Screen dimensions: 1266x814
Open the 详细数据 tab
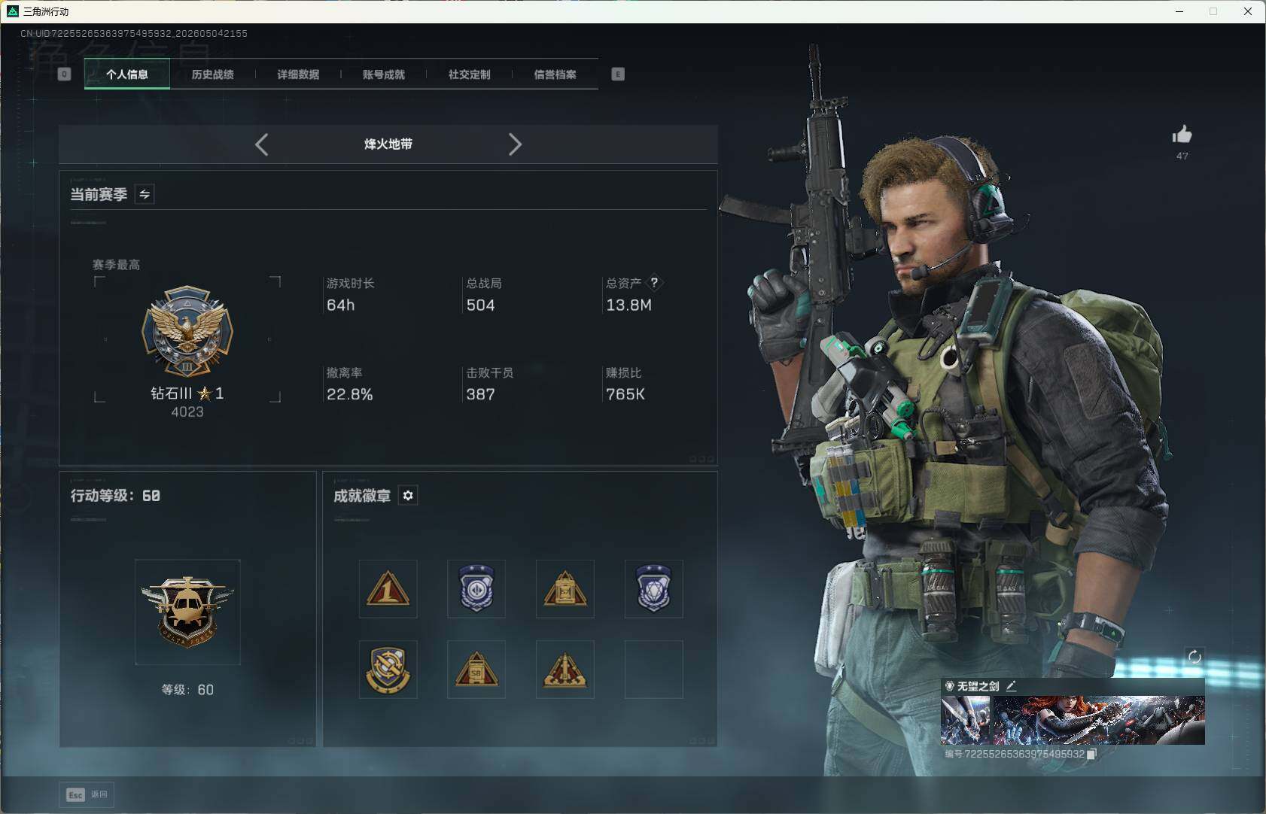coord(298,74)
